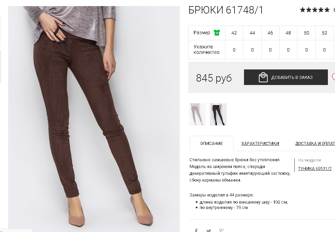The width and height of the screenshot is (335, 232).
Task: Set quantity field for size 42
Action: coord(234,50)
